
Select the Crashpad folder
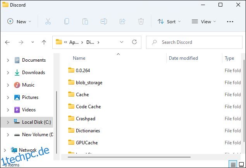[86, 119]
